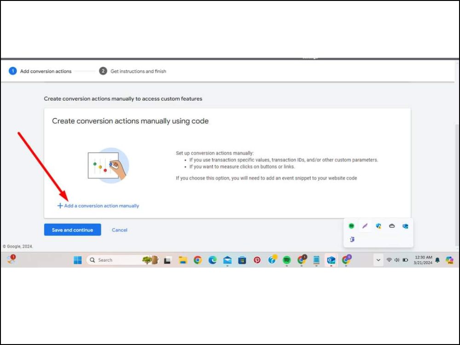Click the taskbar Search box
Image resolution: width=460 pixels, height=345 pixels.
(x=122, y=260)
